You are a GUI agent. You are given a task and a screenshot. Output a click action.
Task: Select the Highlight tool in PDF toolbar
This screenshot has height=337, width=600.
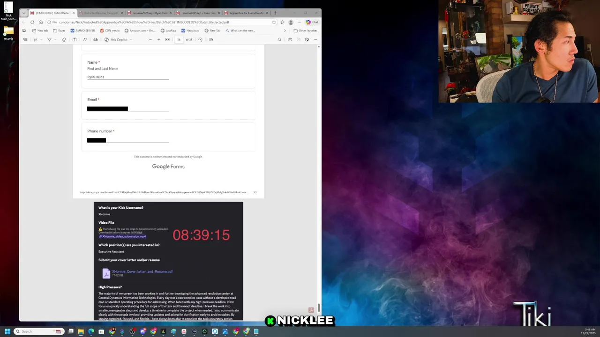tap(35, 39)
